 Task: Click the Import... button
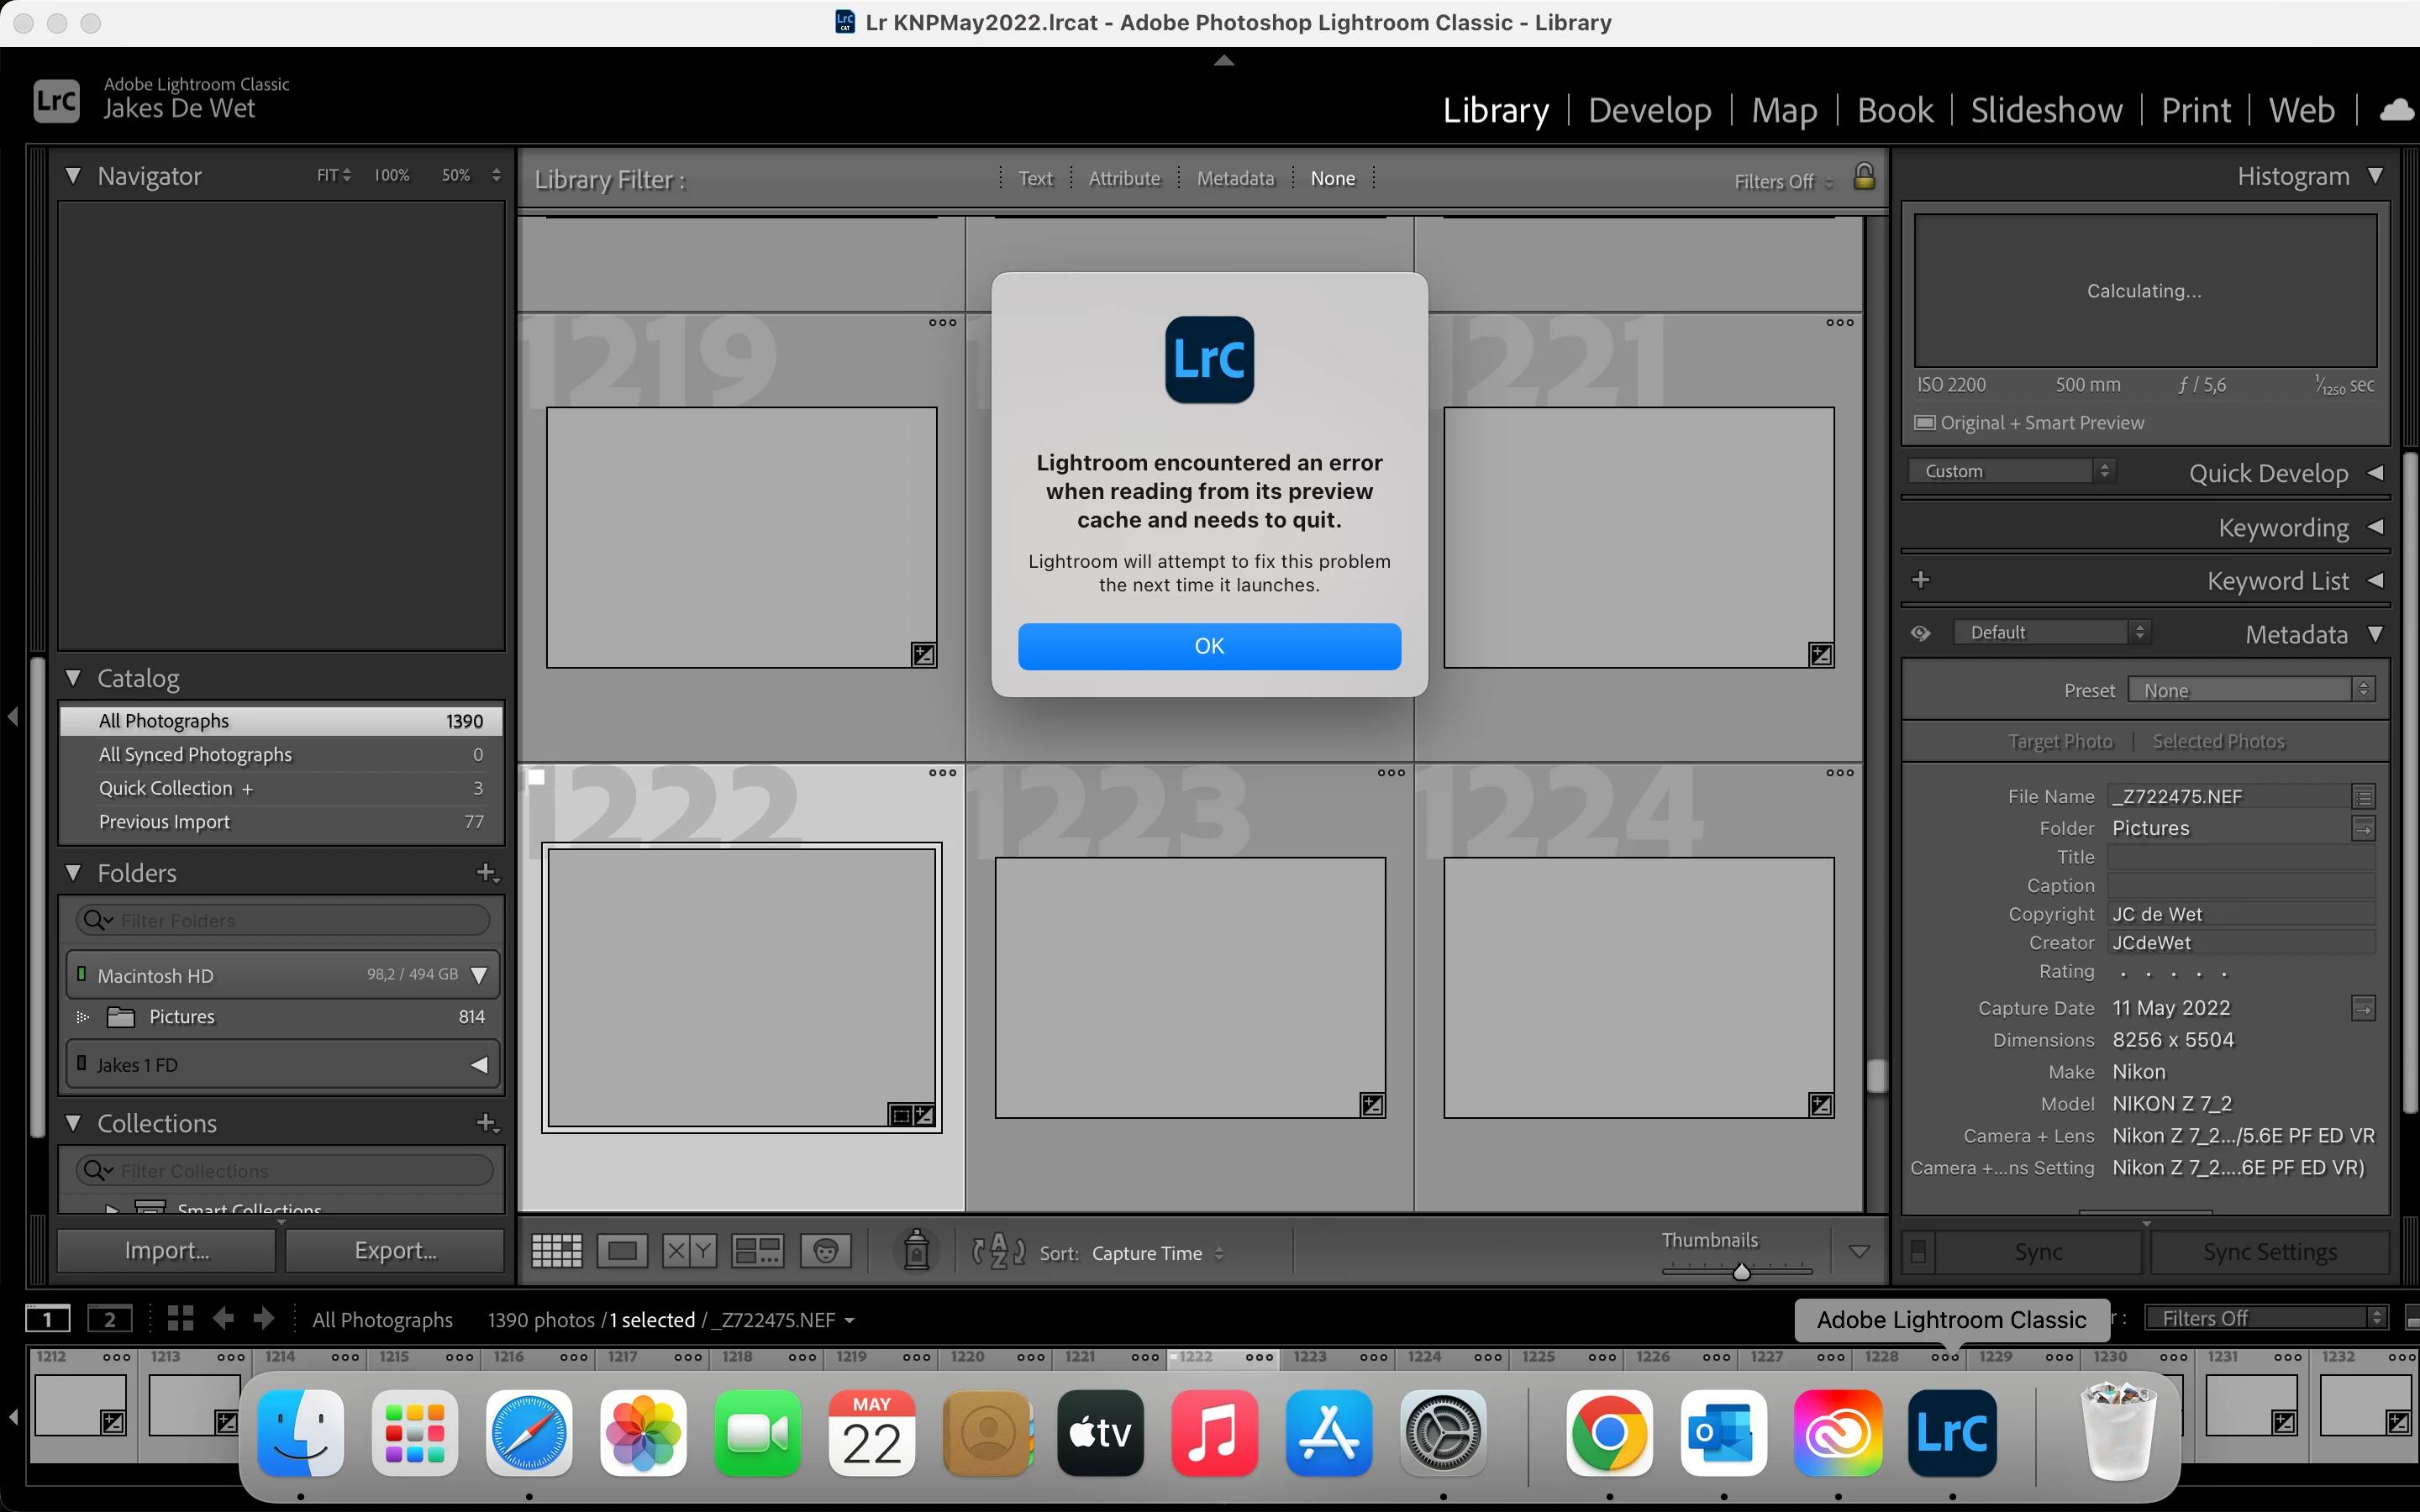(x=166, y=1250)
